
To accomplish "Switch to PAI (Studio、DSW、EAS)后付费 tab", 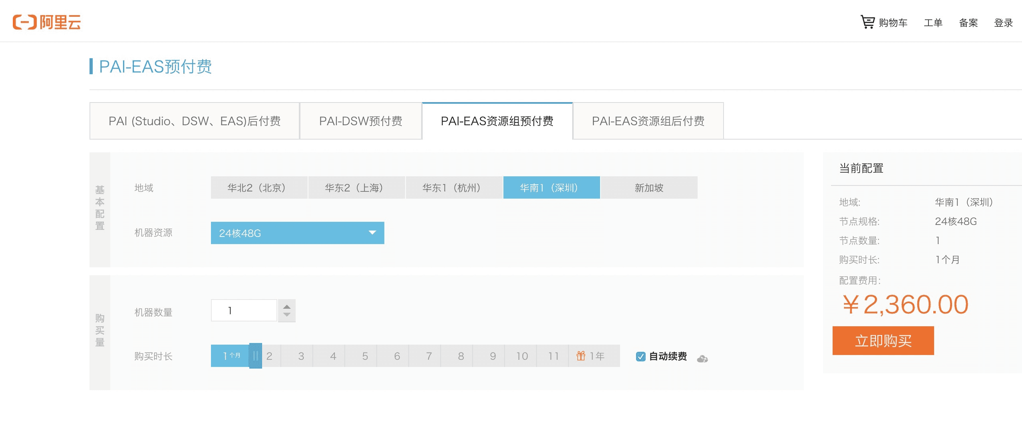I will 195,121.
